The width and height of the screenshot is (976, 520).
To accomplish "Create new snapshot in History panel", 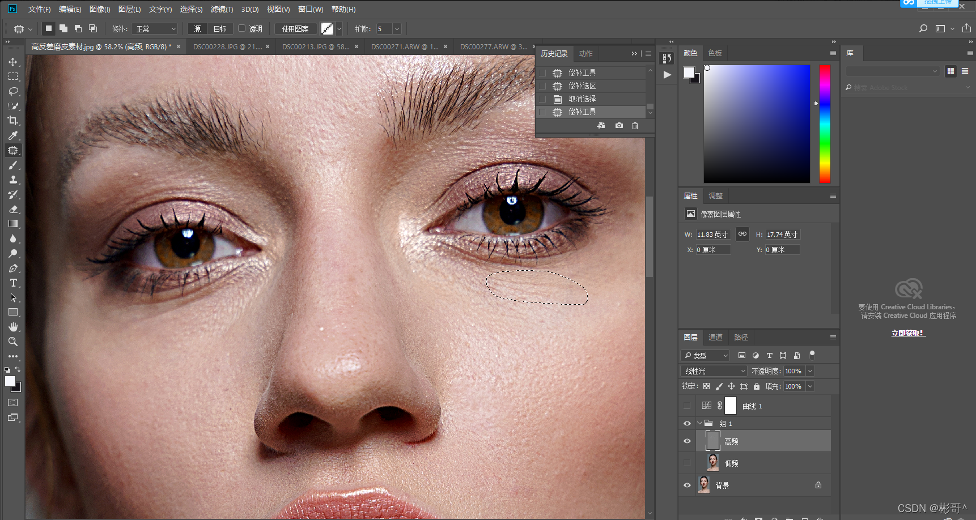I will (619, 126).
